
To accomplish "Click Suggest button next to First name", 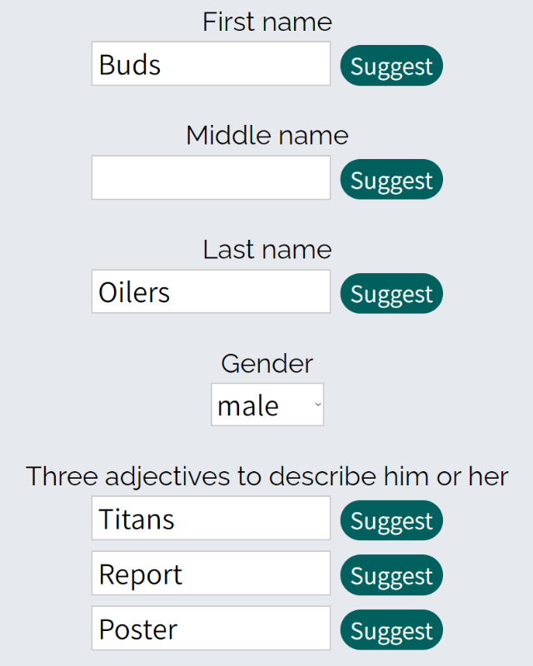I will coord(391,66).
